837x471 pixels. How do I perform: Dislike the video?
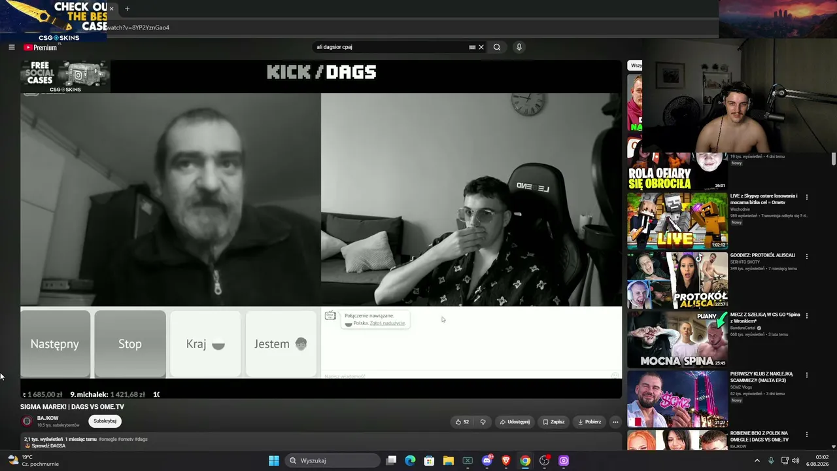[483, 422]
